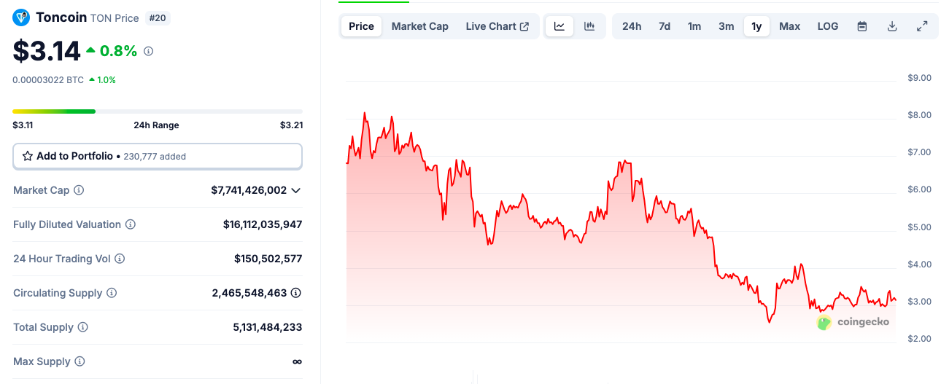Show info for 24 Hour Trading Vol

tap(120, 259)
